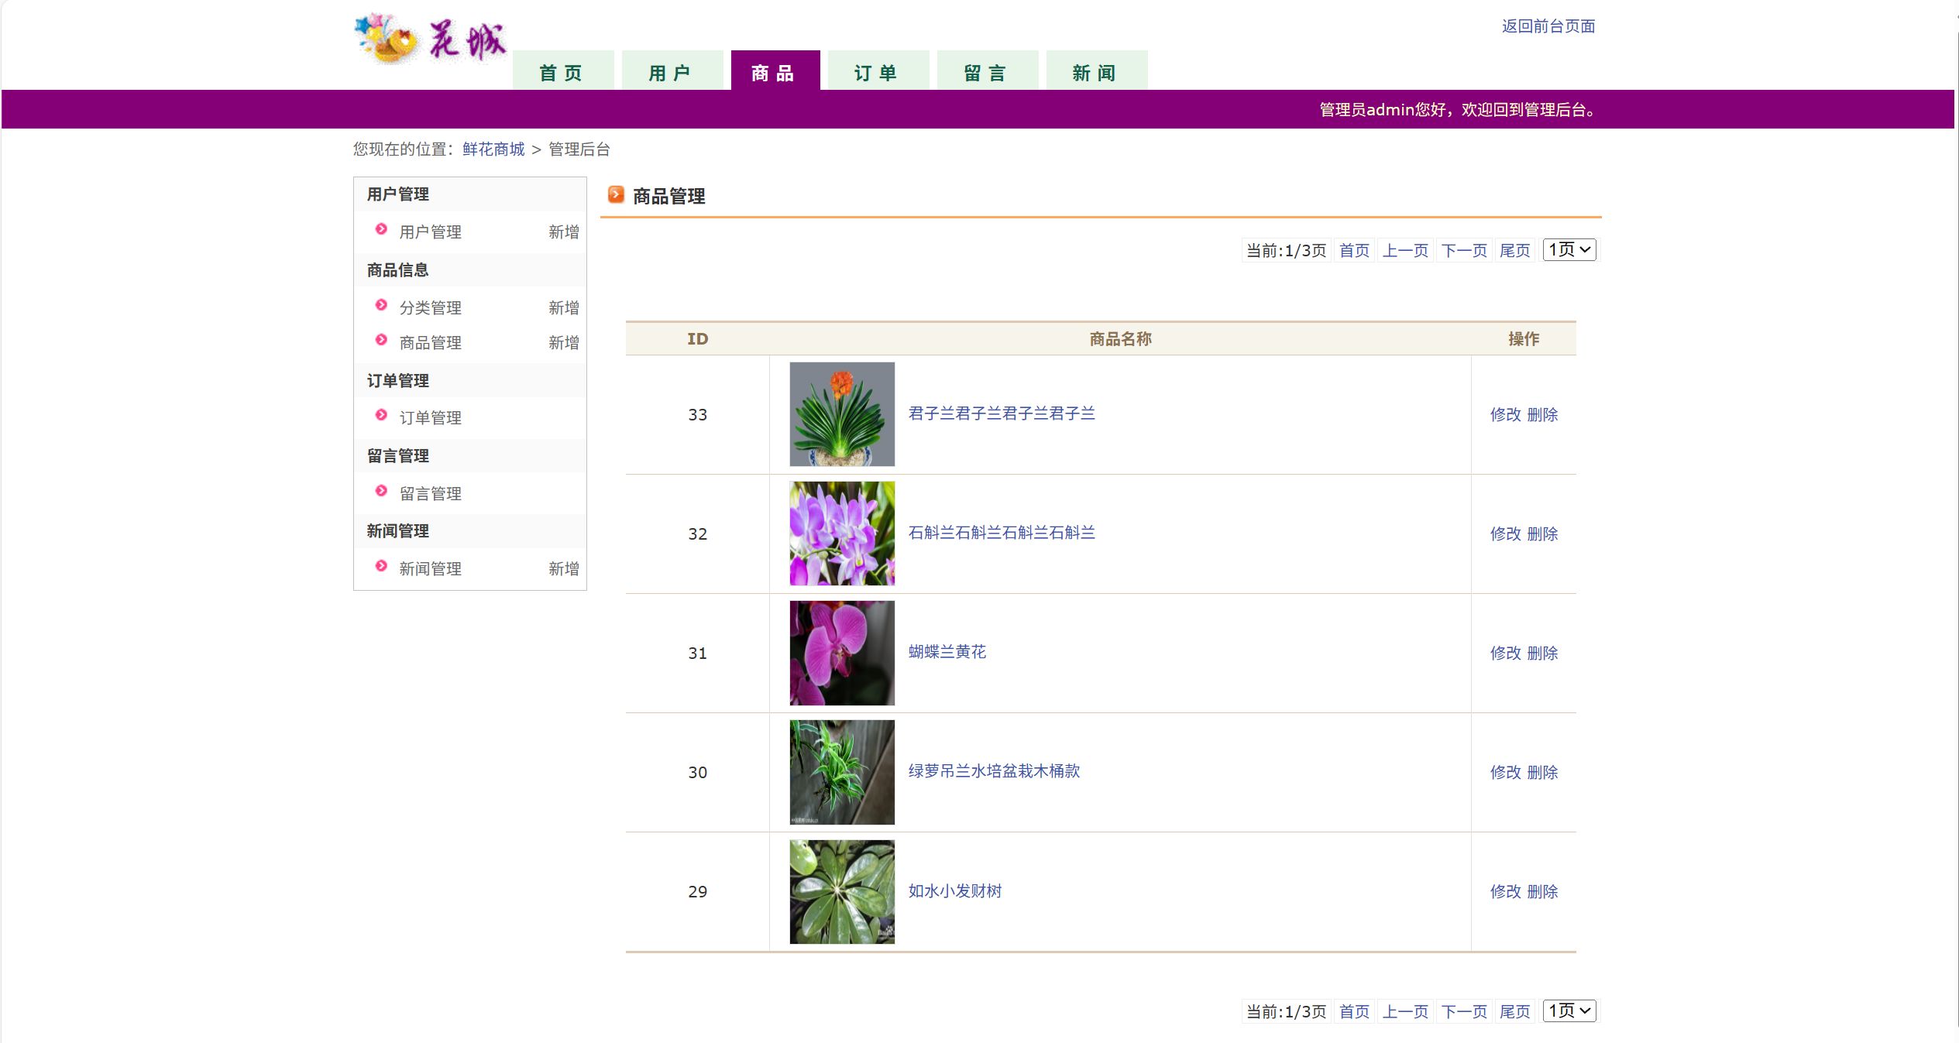This screenshot has width=1959, height=1043.
Task: Go to 下一页 in top pagination
Action: tap(1463, 250)
